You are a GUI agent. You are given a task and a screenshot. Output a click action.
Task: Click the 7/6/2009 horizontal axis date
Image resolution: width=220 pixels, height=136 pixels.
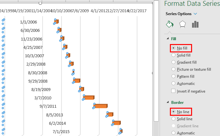pos(80,11)
